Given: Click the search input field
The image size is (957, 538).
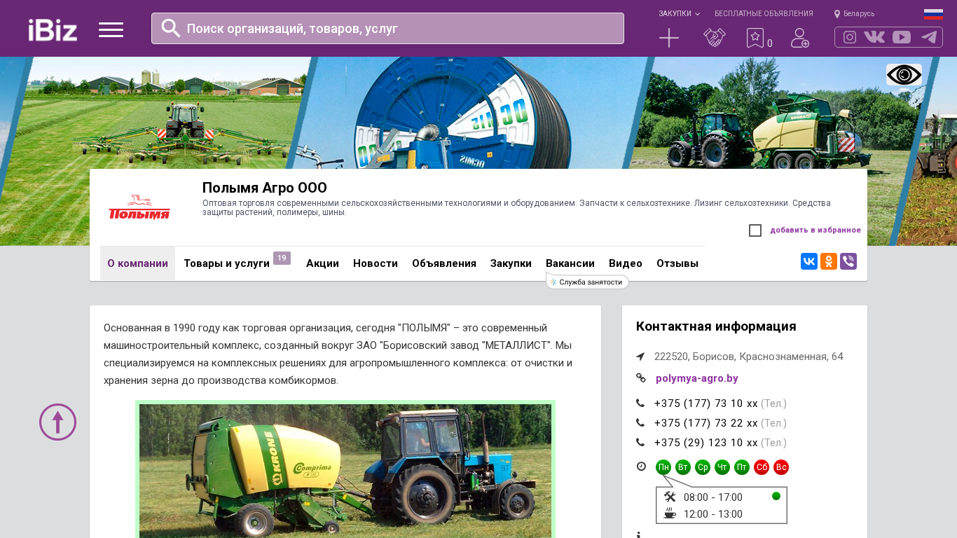Looking at the screenshot, I should click(387, 28).
